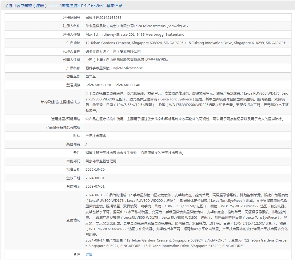Image resolution: width=295 pixels, height=260 pixels.
Task: Select approving department 国家药品监督管理局
Action: pyautogui.click(x=101, y=161)
